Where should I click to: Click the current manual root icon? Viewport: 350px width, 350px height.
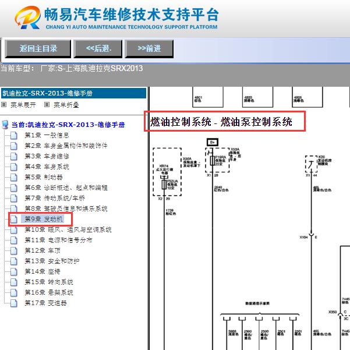pyautogui.click(x=5, y=125)
